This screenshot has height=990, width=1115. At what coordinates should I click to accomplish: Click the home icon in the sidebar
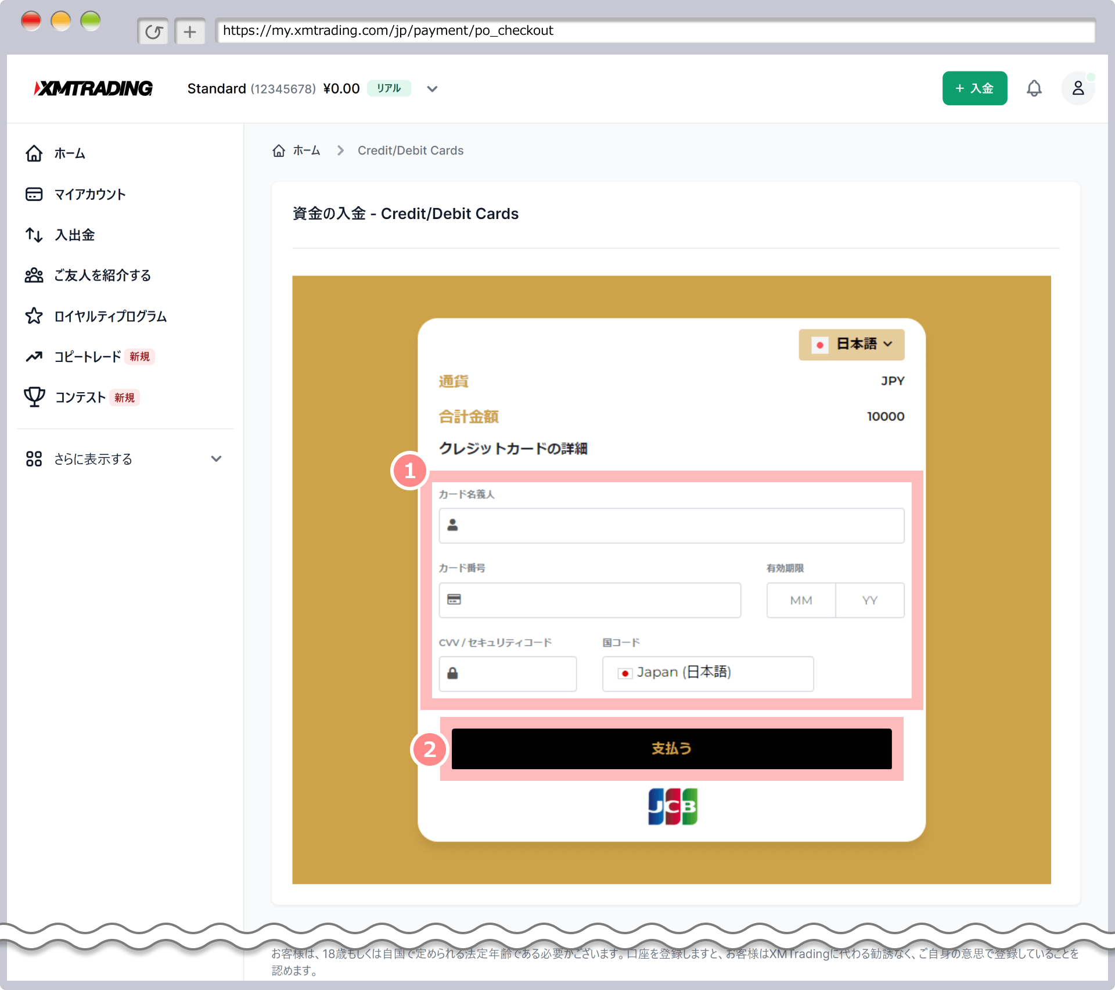[x=34, y=153]
